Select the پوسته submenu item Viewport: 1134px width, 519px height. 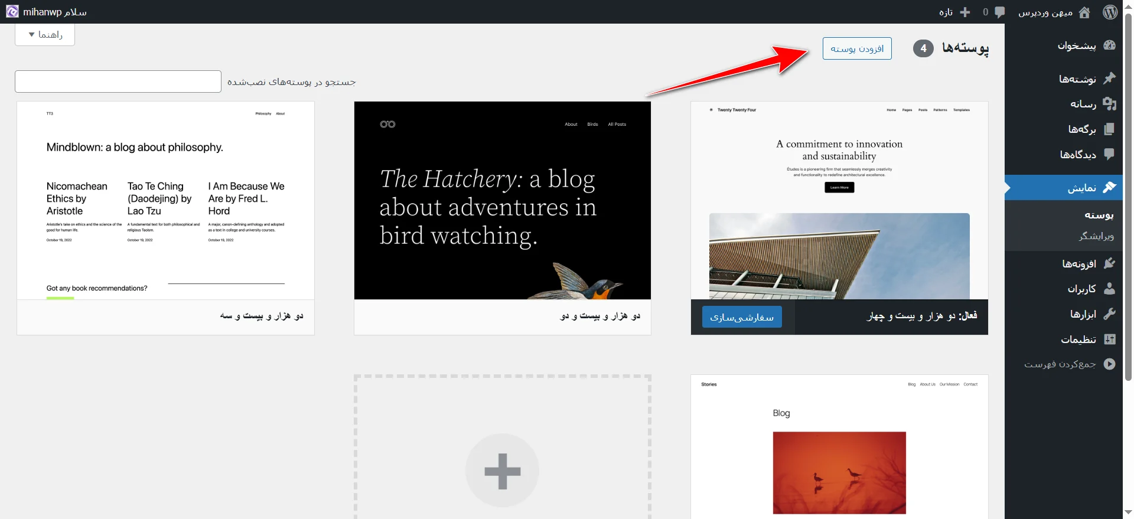(1099, 215)
